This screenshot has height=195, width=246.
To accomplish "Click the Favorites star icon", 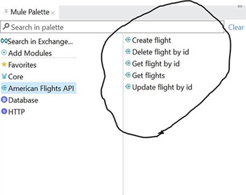I will (4, 65).
